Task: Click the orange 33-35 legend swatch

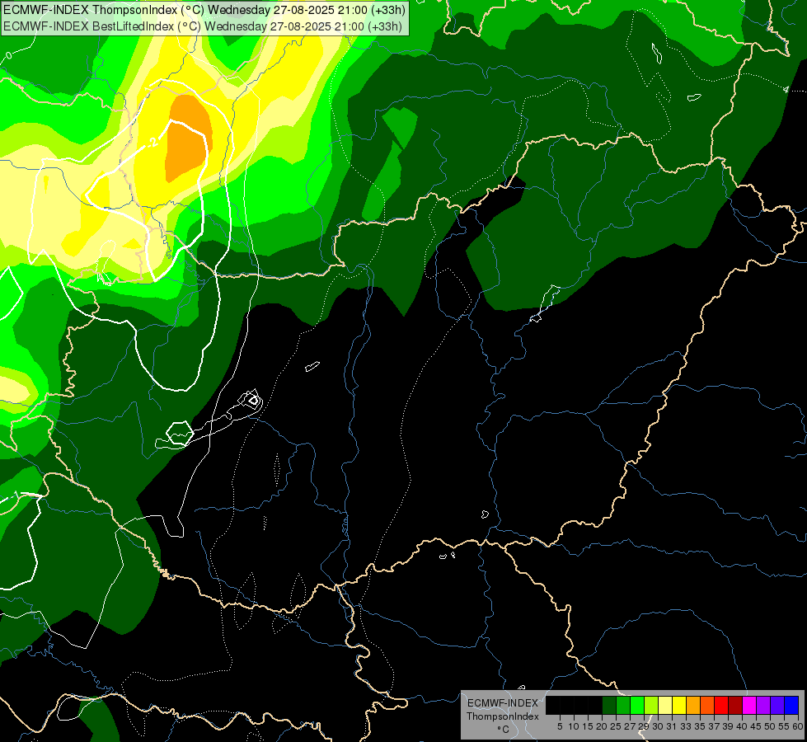Action: click(x=693, y=705)
